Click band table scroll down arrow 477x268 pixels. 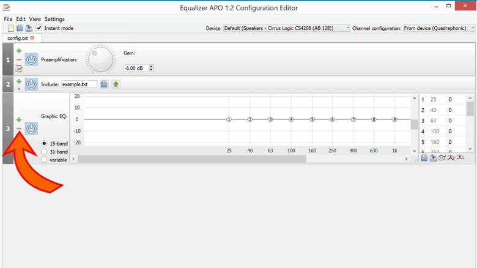coord(470,149)
